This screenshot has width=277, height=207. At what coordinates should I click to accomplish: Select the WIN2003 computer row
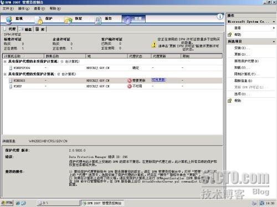click(115, 81)
